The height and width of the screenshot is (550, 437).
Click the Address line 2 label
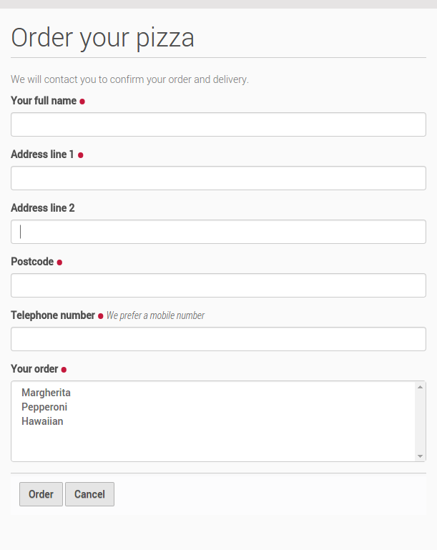coord(43,208)
